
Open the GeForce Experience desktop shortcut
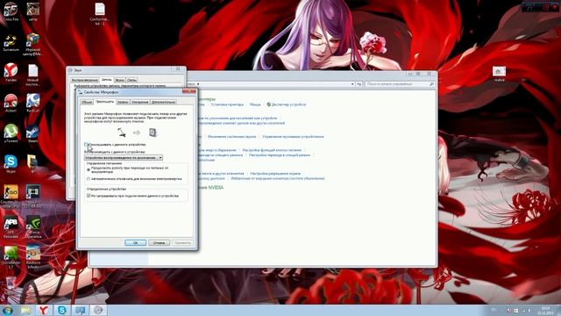click(33, 226)
